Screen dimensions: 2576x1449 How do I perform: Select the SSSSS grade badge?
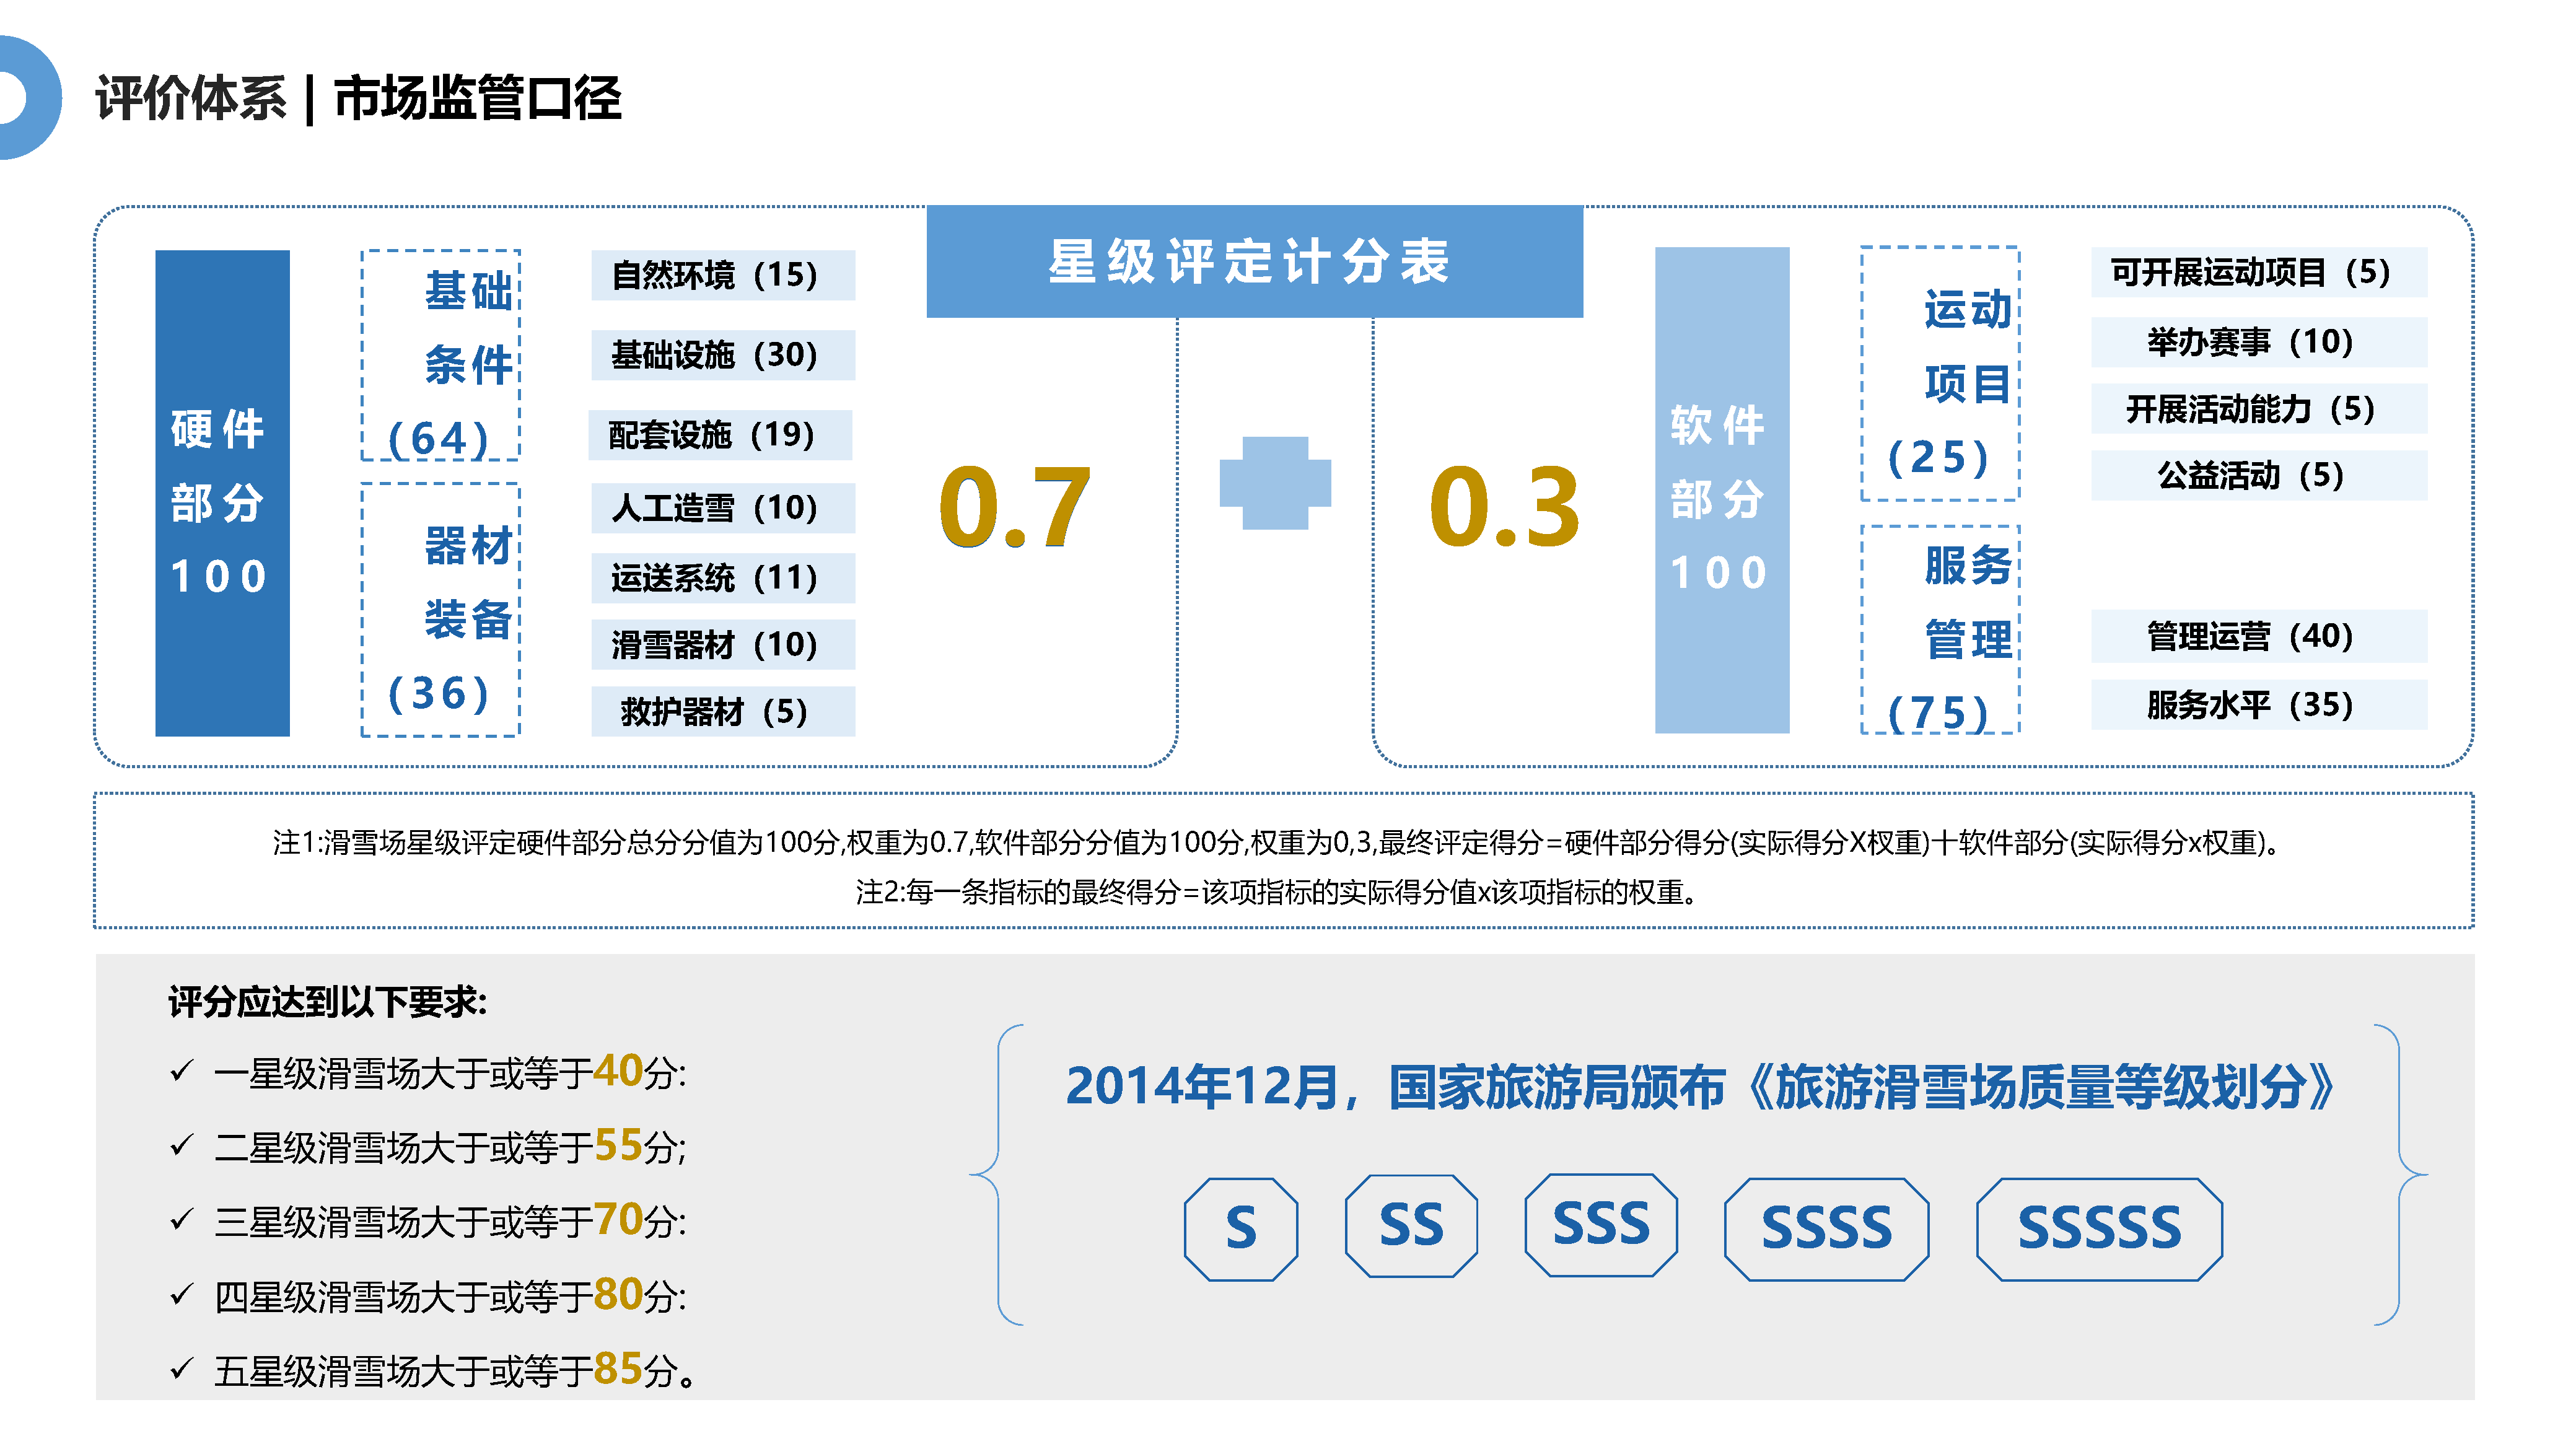(2099, 1228)
